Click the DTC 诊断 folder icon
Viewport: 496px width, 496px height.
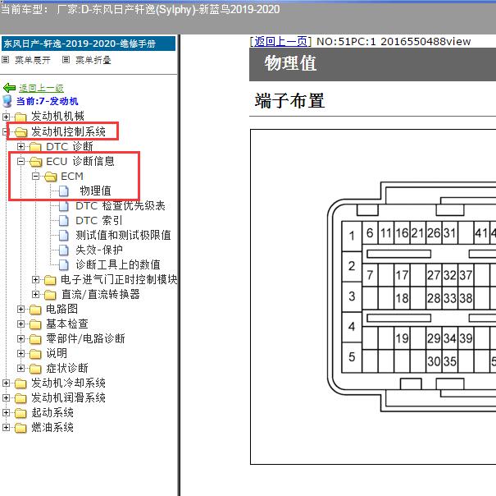click(x=35, y=147)
